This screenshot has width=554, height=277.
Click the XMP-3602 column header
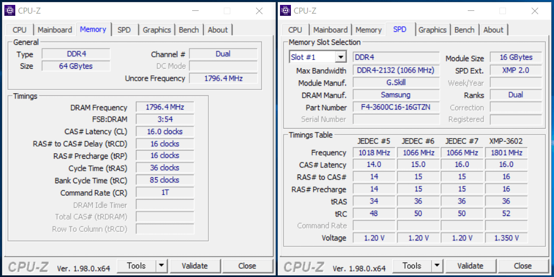[506, 141]
